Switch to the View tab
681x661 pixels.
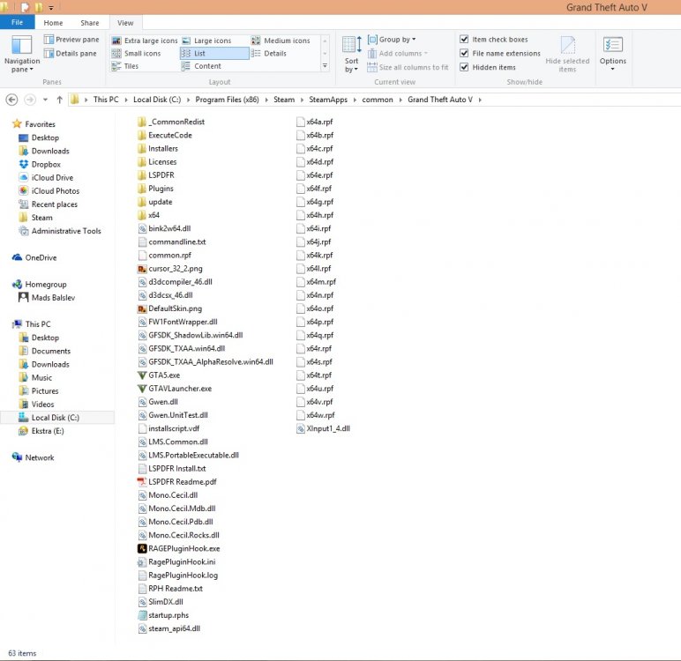(125, 23)
